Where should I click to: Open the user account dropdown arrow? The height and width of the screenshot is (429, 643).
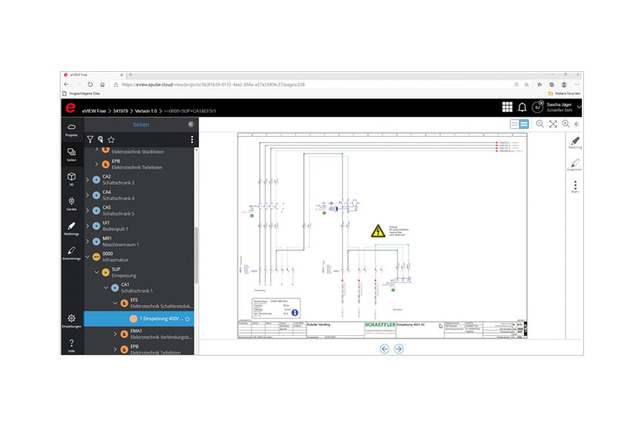[579, 107]
